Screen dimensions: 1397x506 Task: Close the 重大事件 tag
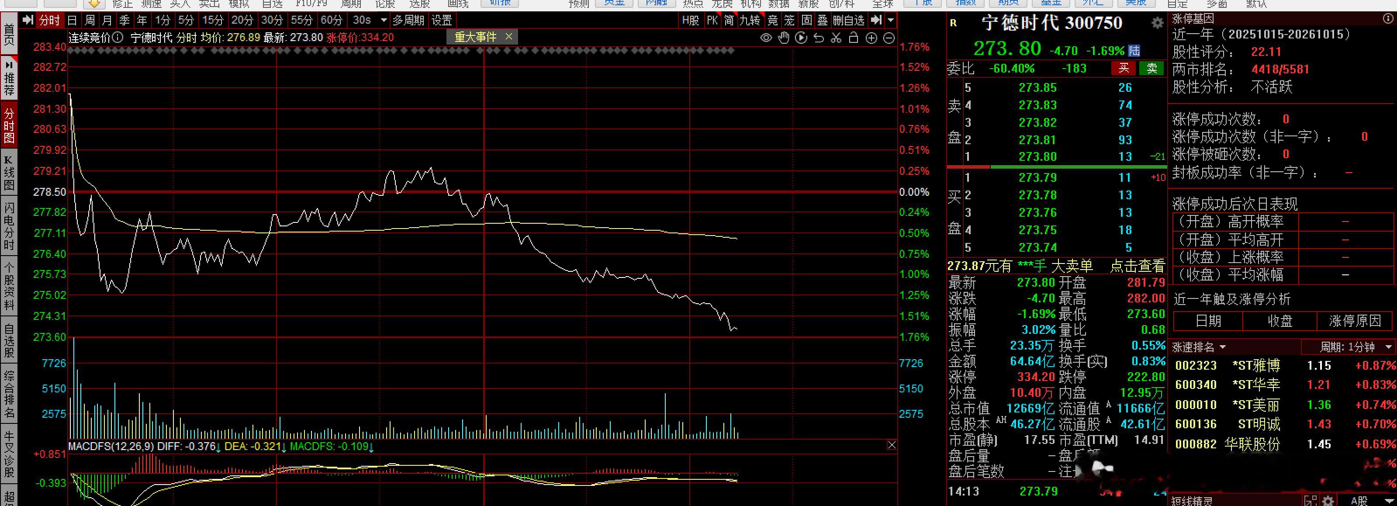click(x=508, y=36)
